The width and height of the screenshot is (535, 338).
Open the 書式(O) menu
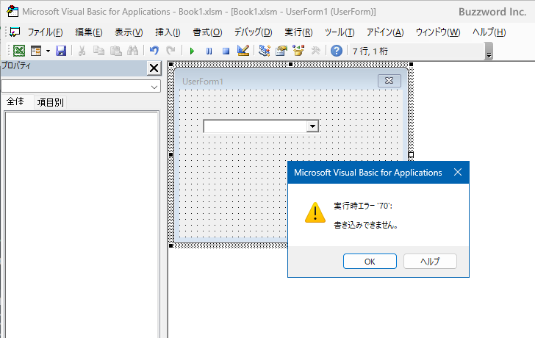207,32
